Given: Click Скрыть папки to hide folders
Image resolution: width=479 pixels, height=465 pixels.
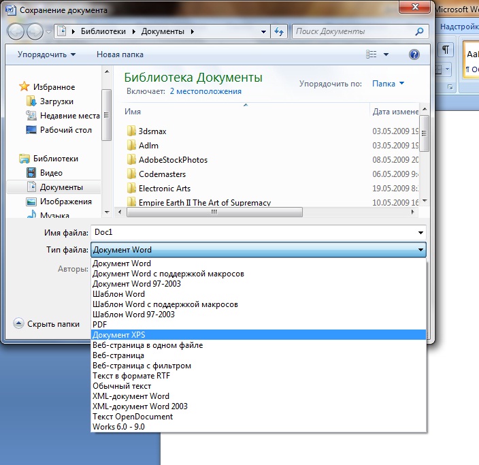Looking at the screenshot, I should pos(46,324).
